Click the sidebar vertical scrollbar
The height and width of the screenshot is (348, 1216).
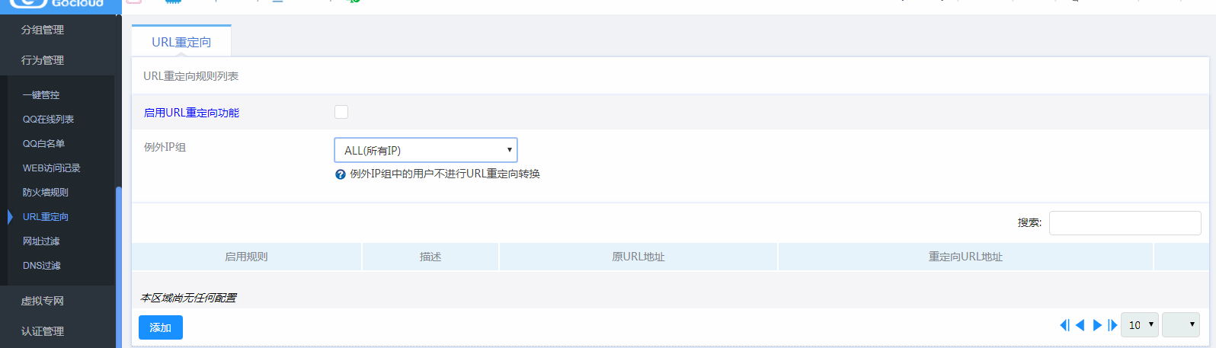(118, 267)
